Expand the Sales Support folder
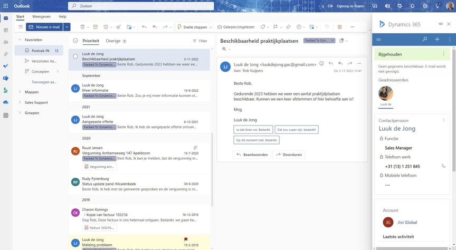The image size is (456, 250). [x=20, y=102]
